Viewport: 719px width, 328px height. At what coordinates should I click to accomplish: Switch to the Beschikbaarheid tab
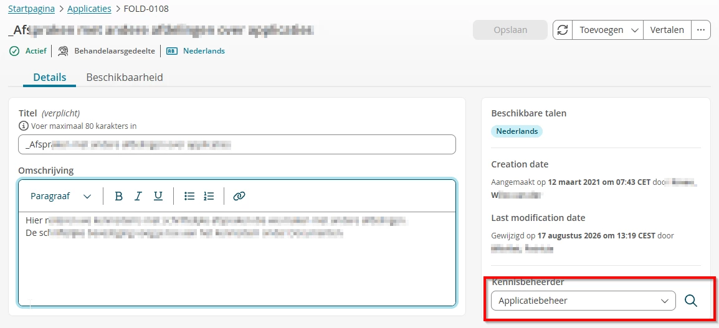125,77
